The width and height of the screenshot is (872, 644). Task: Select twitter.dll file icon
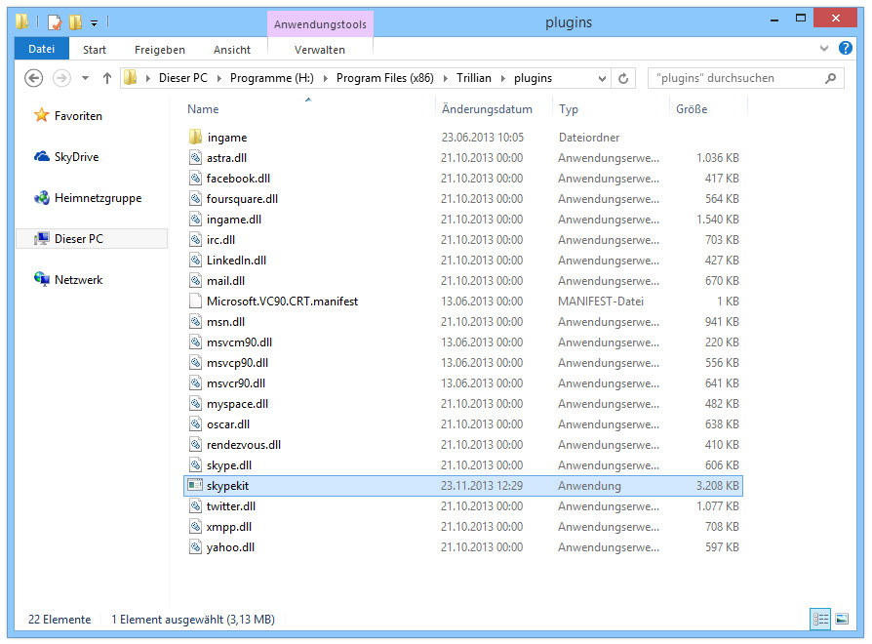coord(195,506)
